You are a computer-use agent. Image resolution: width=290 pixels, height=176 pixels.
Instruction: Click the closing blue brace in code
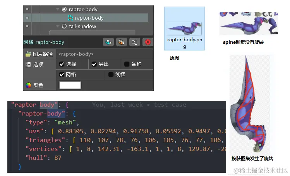[20, 167]
